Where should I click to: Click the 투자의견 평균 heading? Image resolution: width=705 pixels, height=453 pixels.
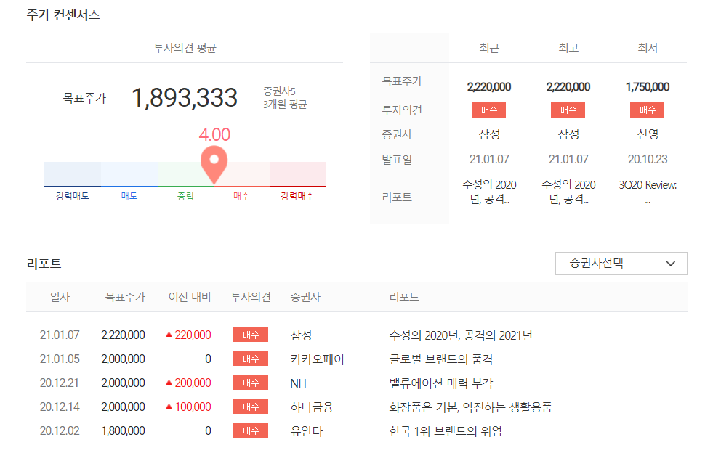point(185,48)
